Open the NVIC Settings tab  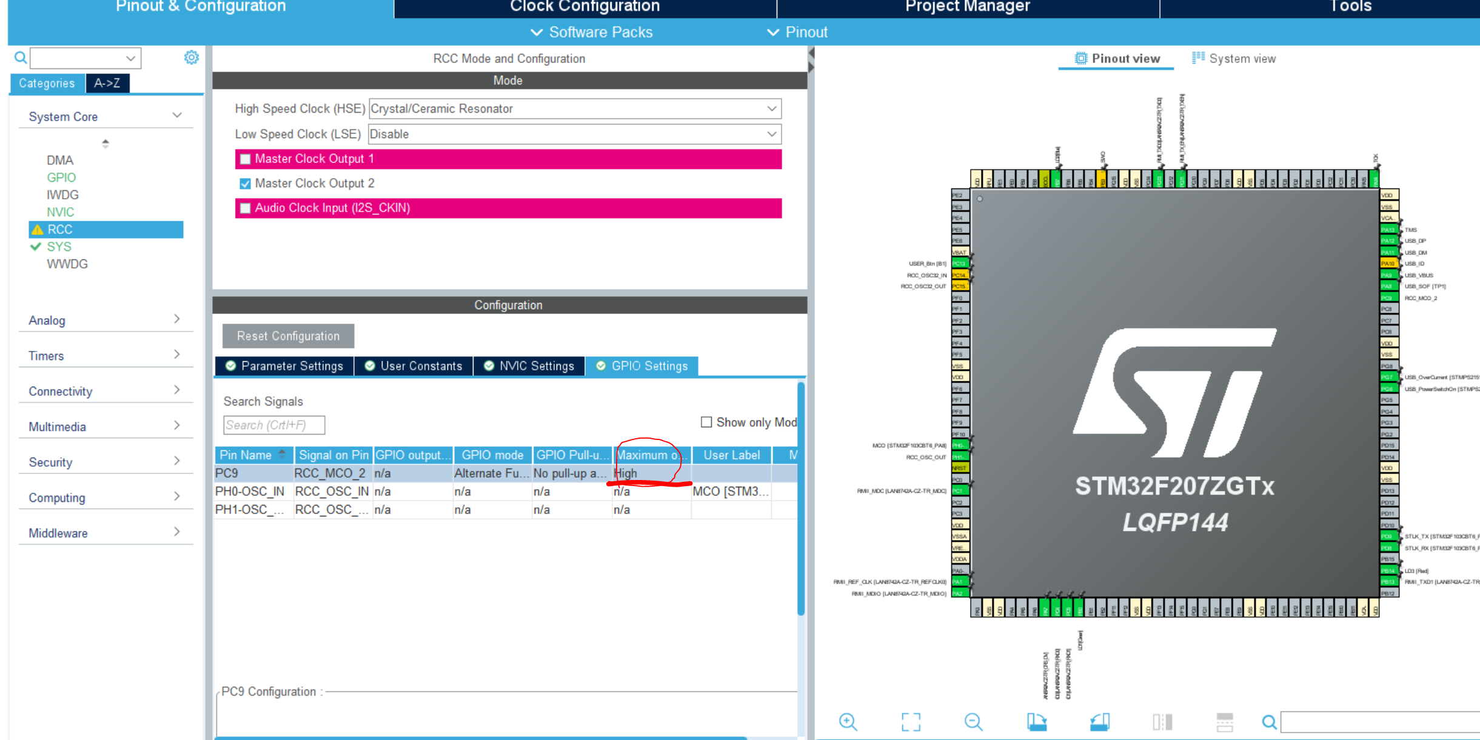tap(528, 365)
